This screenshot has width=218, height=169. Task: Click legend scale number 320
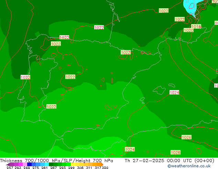click(x=105, y=168)
